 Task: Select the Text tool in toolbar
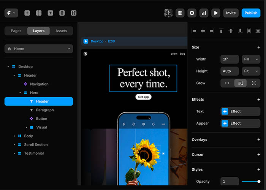coord(51,13)
